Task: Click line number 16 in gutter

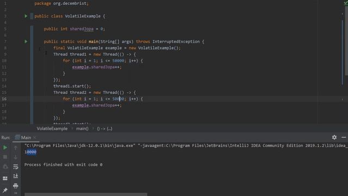Action: 4,99
